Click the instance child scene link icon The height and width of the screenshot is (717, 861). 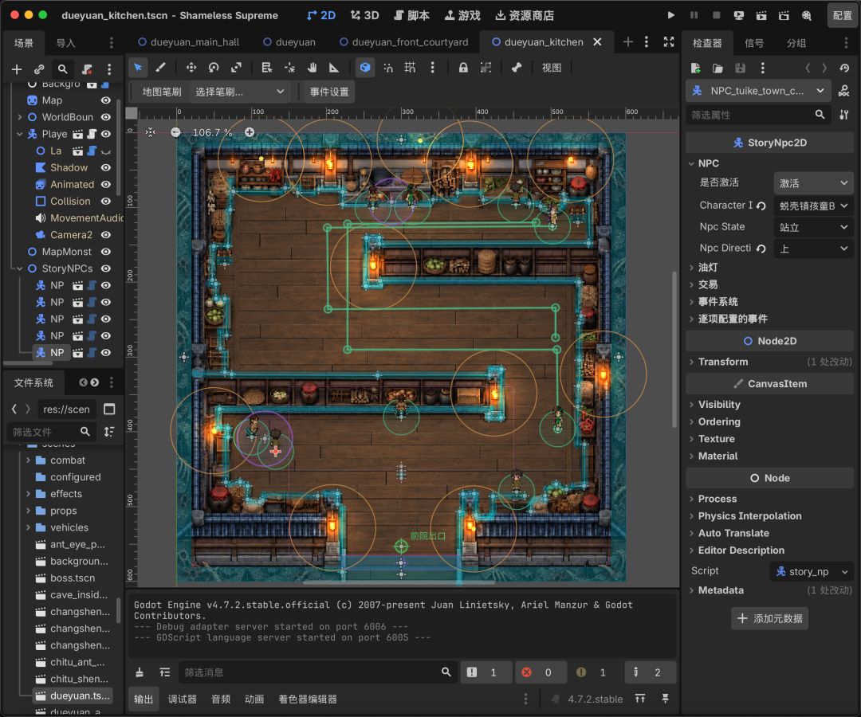tap(39, 69)
